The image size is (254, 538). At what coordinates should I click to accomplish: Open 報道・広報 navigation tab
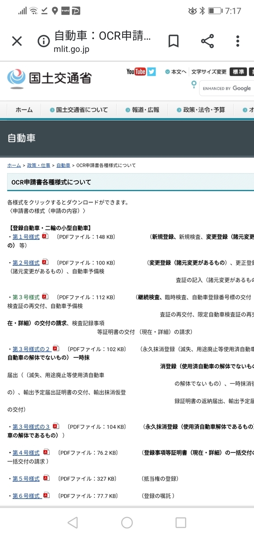[142, 110]
